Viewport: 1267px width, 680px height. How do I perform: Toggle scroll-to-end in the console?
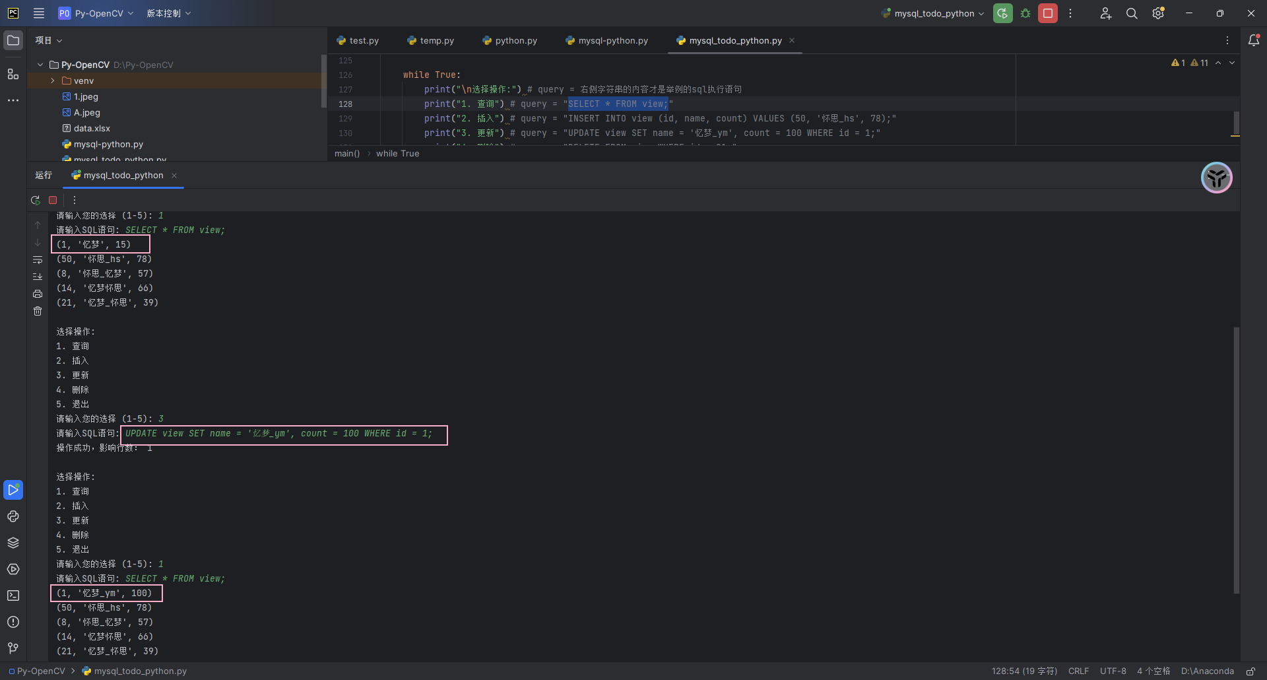click(x=38, y=277)
